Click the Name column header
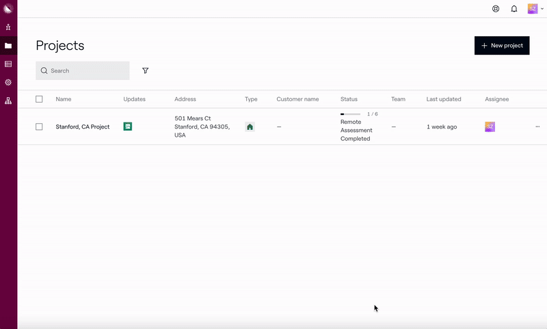The width and height of the screenshot is (547, 329). point(63,99)
